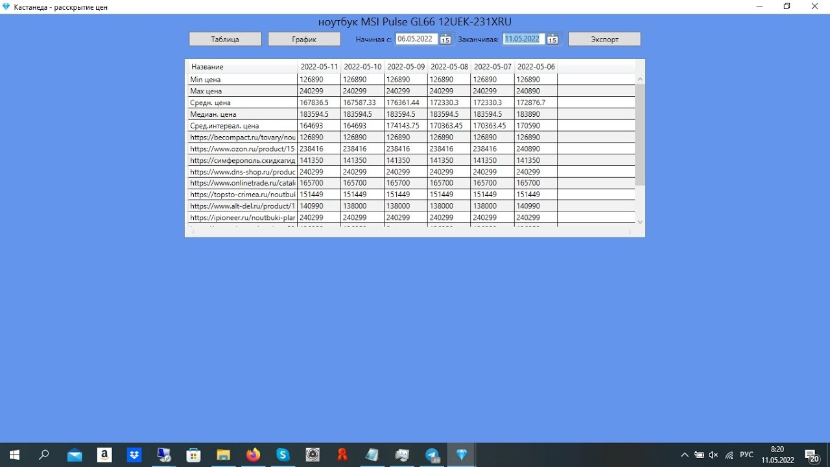Click average price cell 167587.33
This screenshot has height=467, width=830.
(x=362, y=103)
